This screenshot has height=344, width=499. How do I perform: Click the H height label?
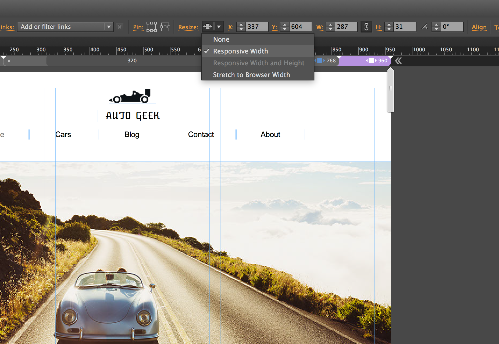pos(379,27)
